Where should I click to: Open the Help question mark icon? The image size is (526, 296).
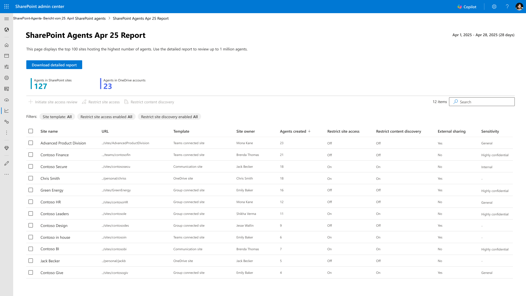point(507,7)
